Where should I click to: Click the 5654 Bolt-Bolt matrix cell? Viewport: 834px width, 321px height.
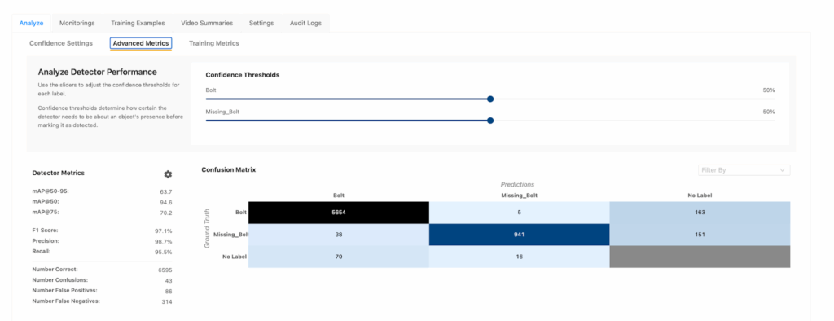(338, 213)
